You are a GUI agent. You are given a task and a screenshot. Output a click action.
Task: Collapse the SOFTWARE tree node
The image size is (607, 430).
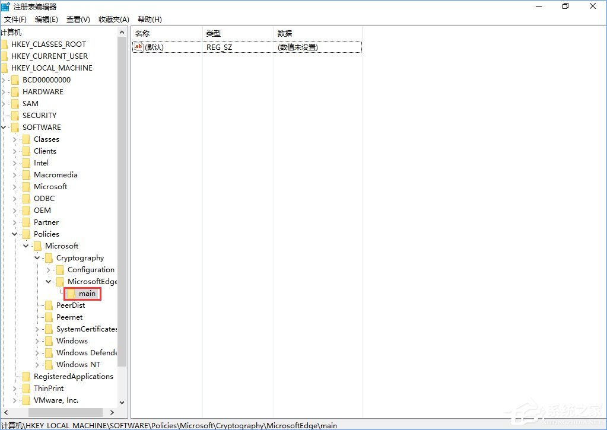pyautogui.click(x=4, y=127)
